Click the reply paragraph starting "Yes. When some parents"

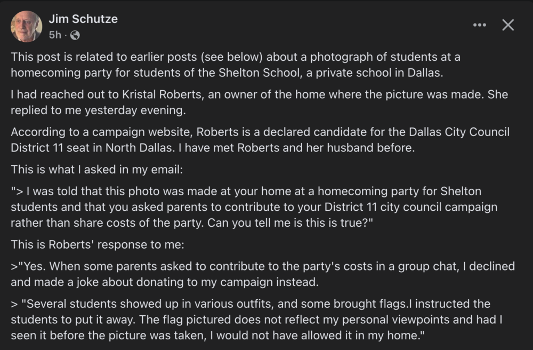click(x=263, y=274)
